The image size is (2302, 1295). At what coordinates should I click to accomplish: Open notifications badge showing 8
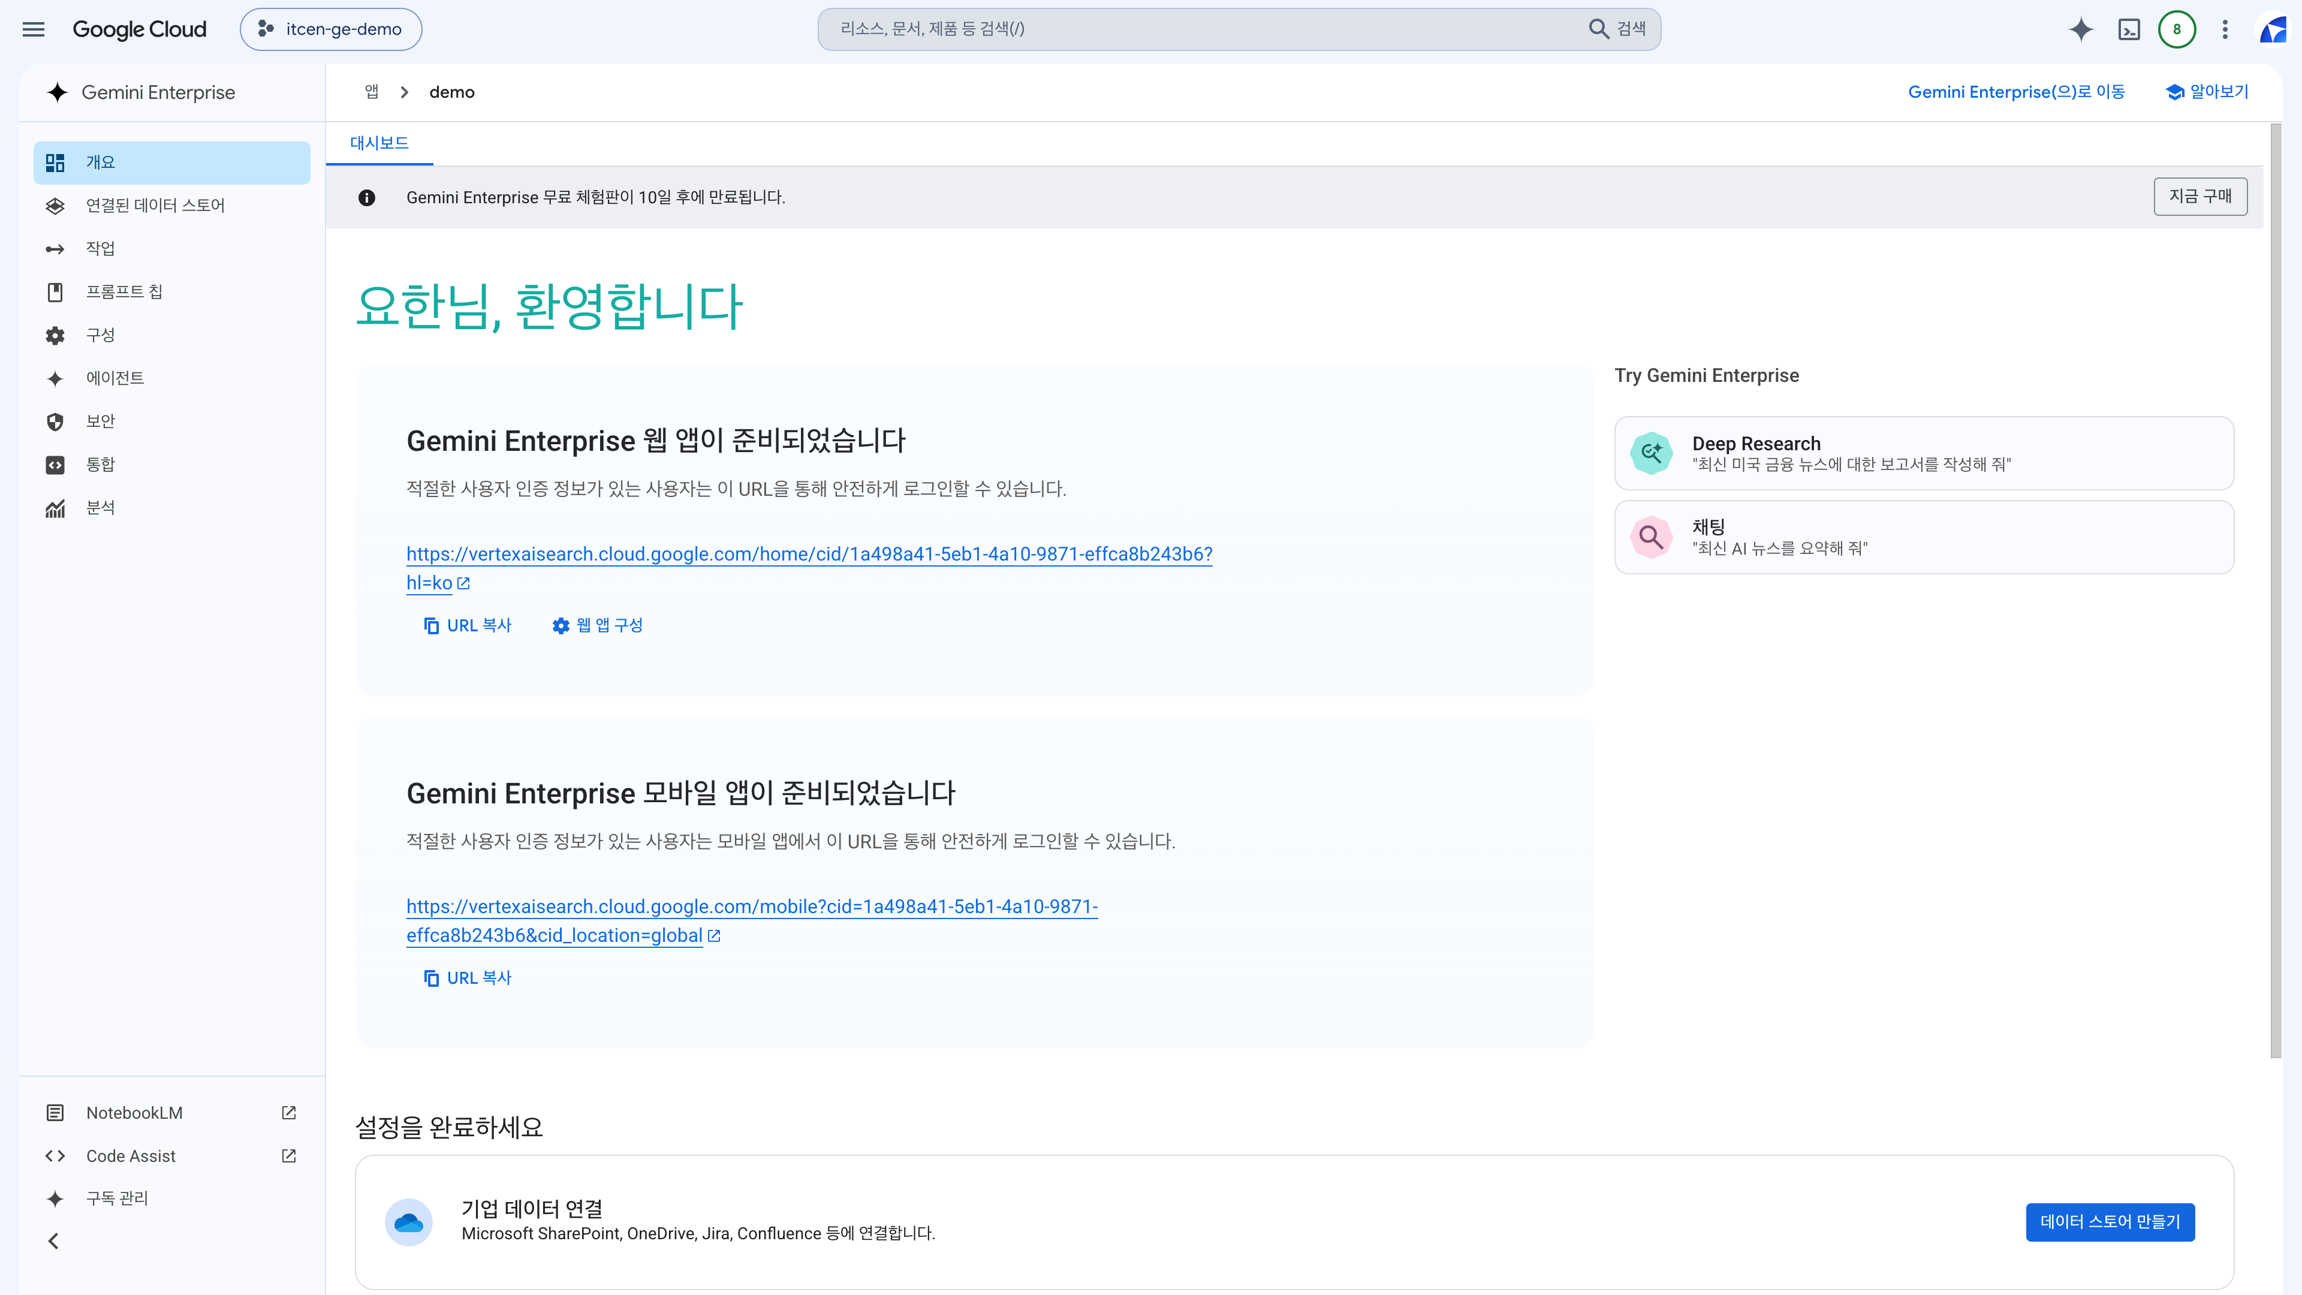pos(2177,29)
